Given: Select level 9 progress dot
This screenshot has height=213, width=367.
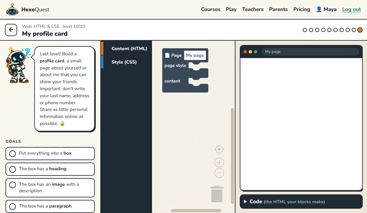Looking at the screenshot, I should [354, 30].
